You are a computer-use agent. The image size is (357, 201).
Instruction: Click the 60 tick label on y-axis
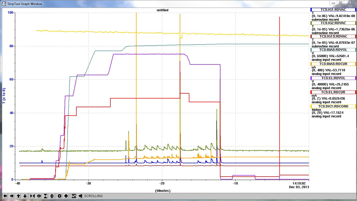pos(12,79)
